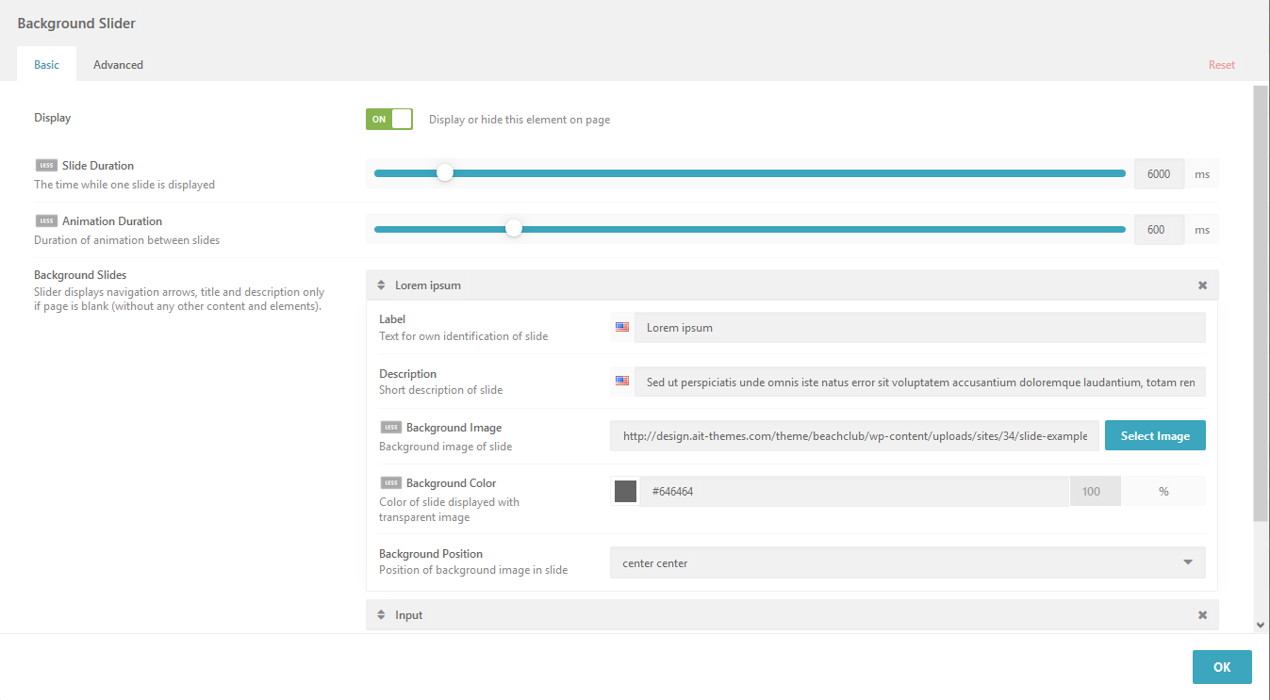Remove the Input slide with X icon

coord(1202,615)
